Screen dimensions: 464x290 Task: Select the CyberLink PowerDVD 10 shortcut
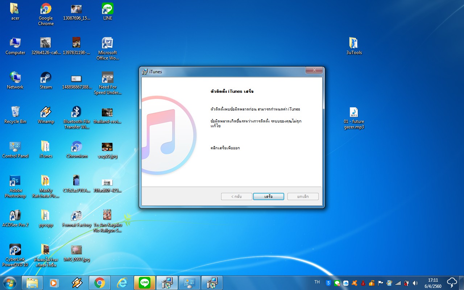point(15,255)
